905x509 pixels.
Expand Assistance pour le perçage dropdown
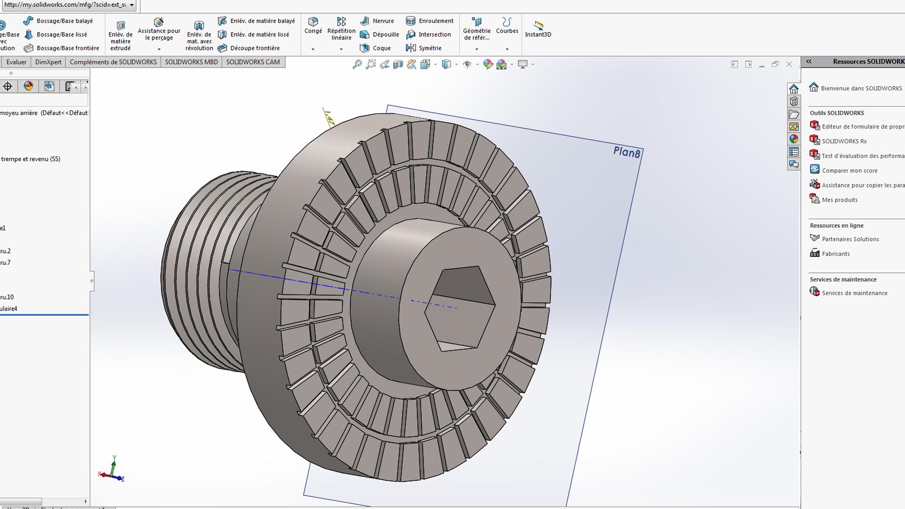pos(159,49)
